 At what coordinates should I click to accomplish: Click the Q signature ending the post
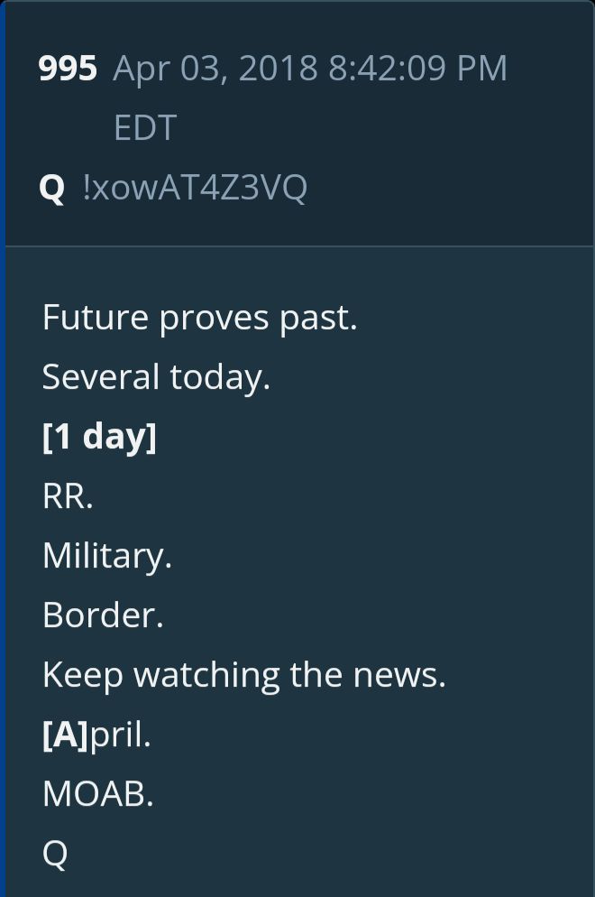(55, 854)
